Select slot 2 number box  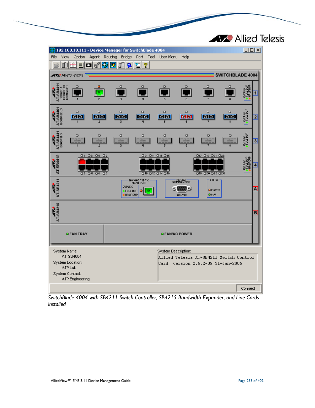point(255,117)
